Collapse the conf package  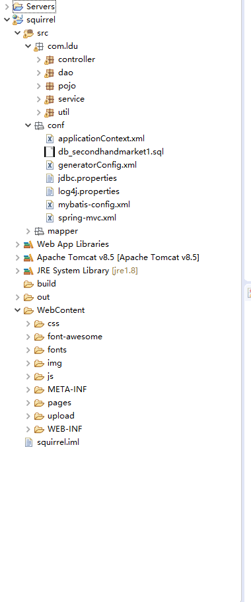(x=28, y=125)
